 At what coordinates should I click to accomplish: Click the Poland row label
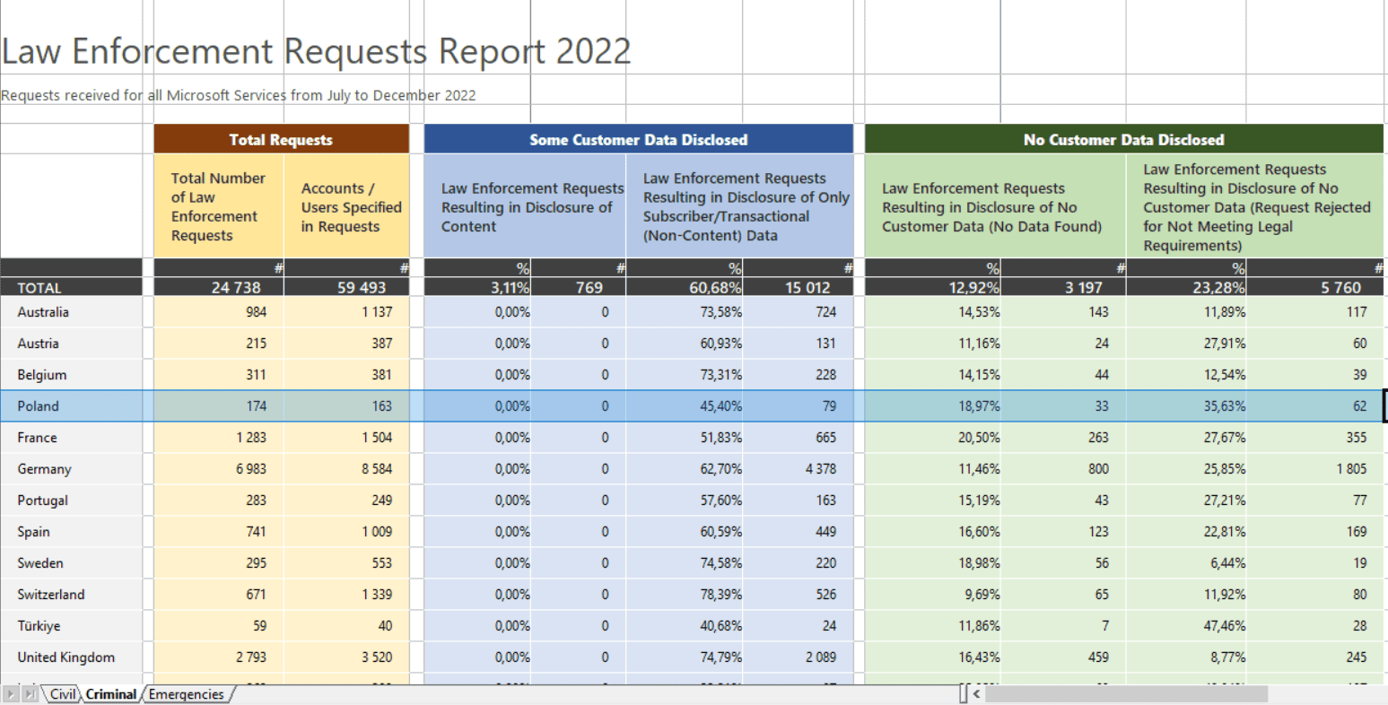(x=38, y=406)
